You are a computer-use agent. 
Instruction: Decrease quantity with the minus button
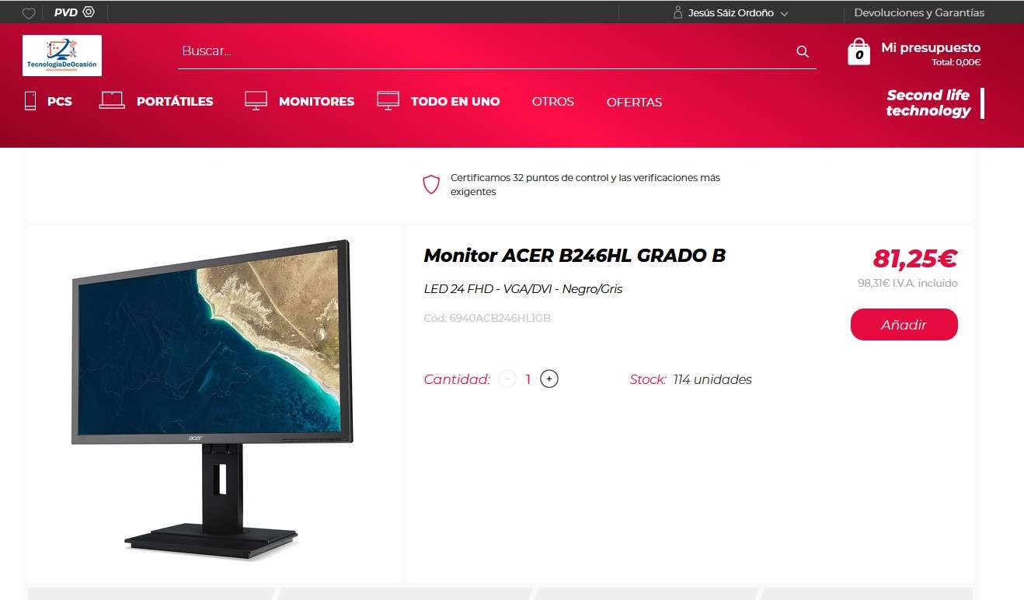[x=507, y=379]
